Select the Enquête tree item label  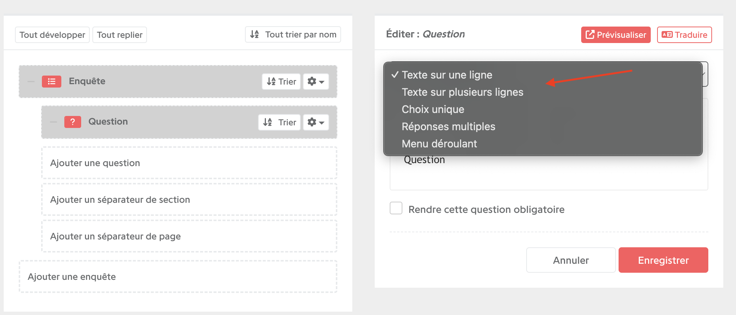click(x=87, y=81)
